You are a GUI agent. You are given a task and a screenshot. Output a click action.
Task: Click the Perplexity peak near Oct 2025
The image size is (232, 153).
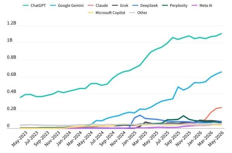184,116
